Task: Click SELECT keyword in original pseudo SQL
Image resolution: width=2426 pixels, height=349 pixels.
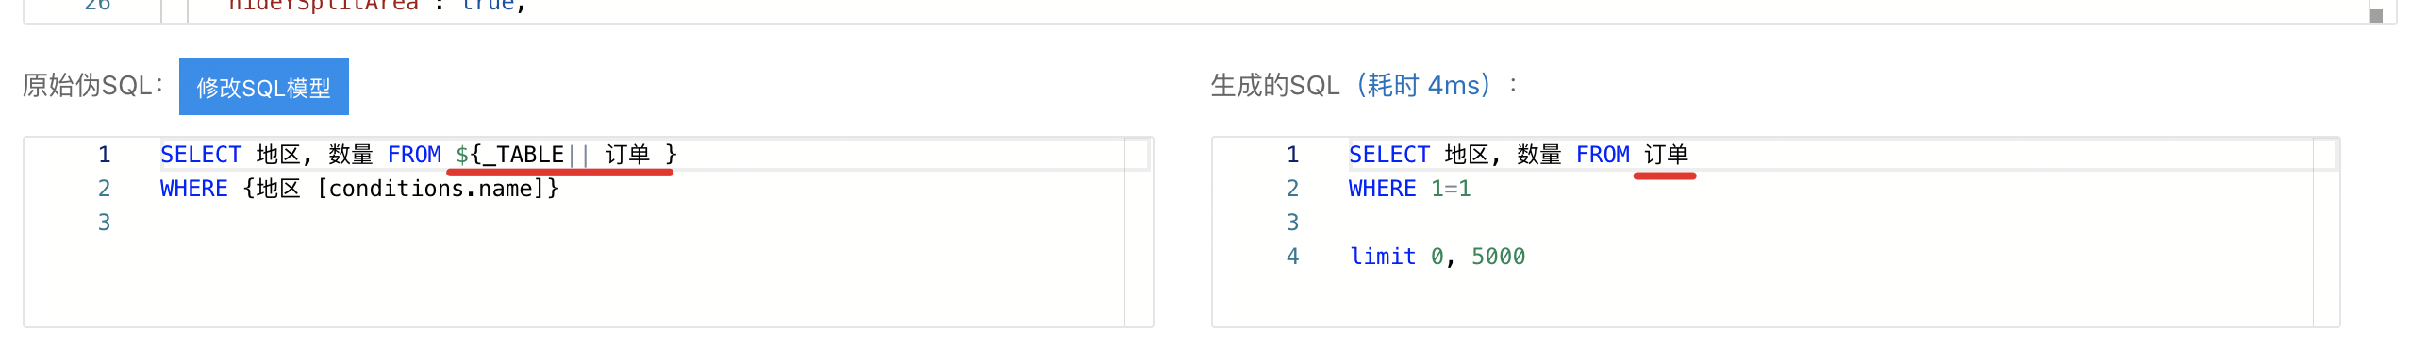Action: [x=201, y=155]
